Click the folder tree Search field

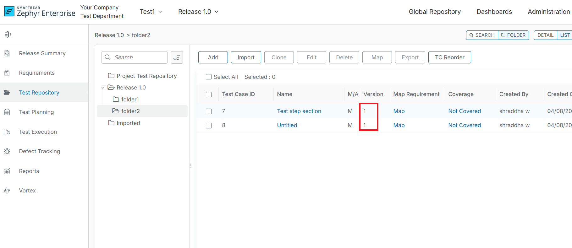coord(138,57)
